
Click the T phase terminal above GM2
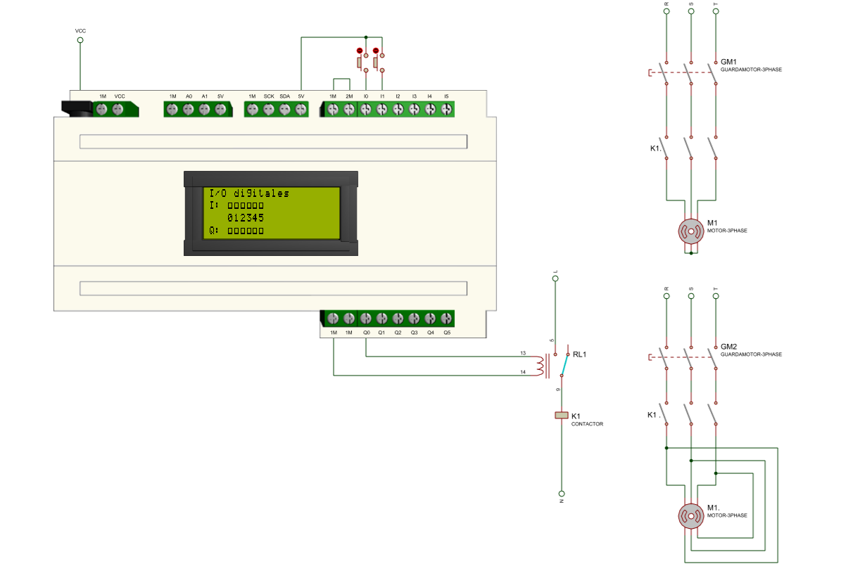tap(716, 297)
